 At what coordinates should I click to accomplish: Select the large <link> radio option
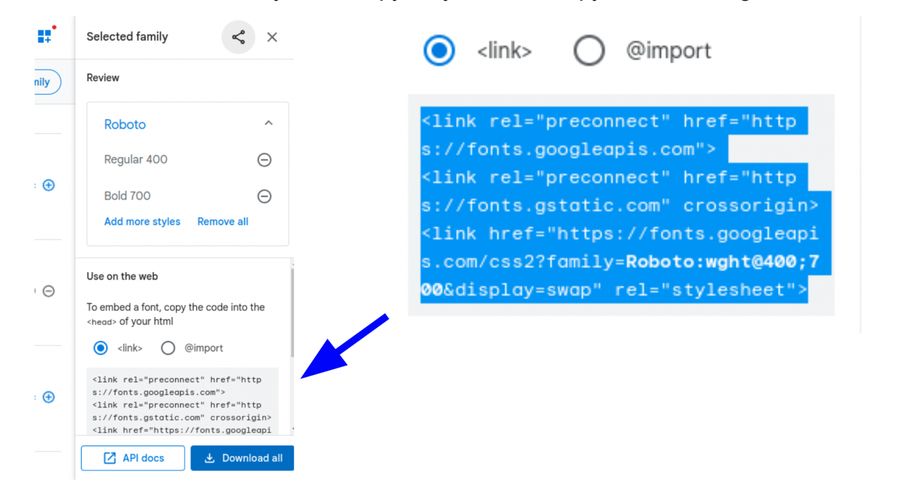(x=439, y=50)
